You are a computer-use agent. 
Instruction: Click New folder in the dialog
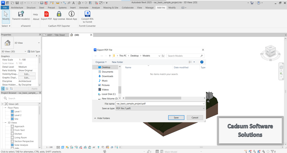[117, 62]
